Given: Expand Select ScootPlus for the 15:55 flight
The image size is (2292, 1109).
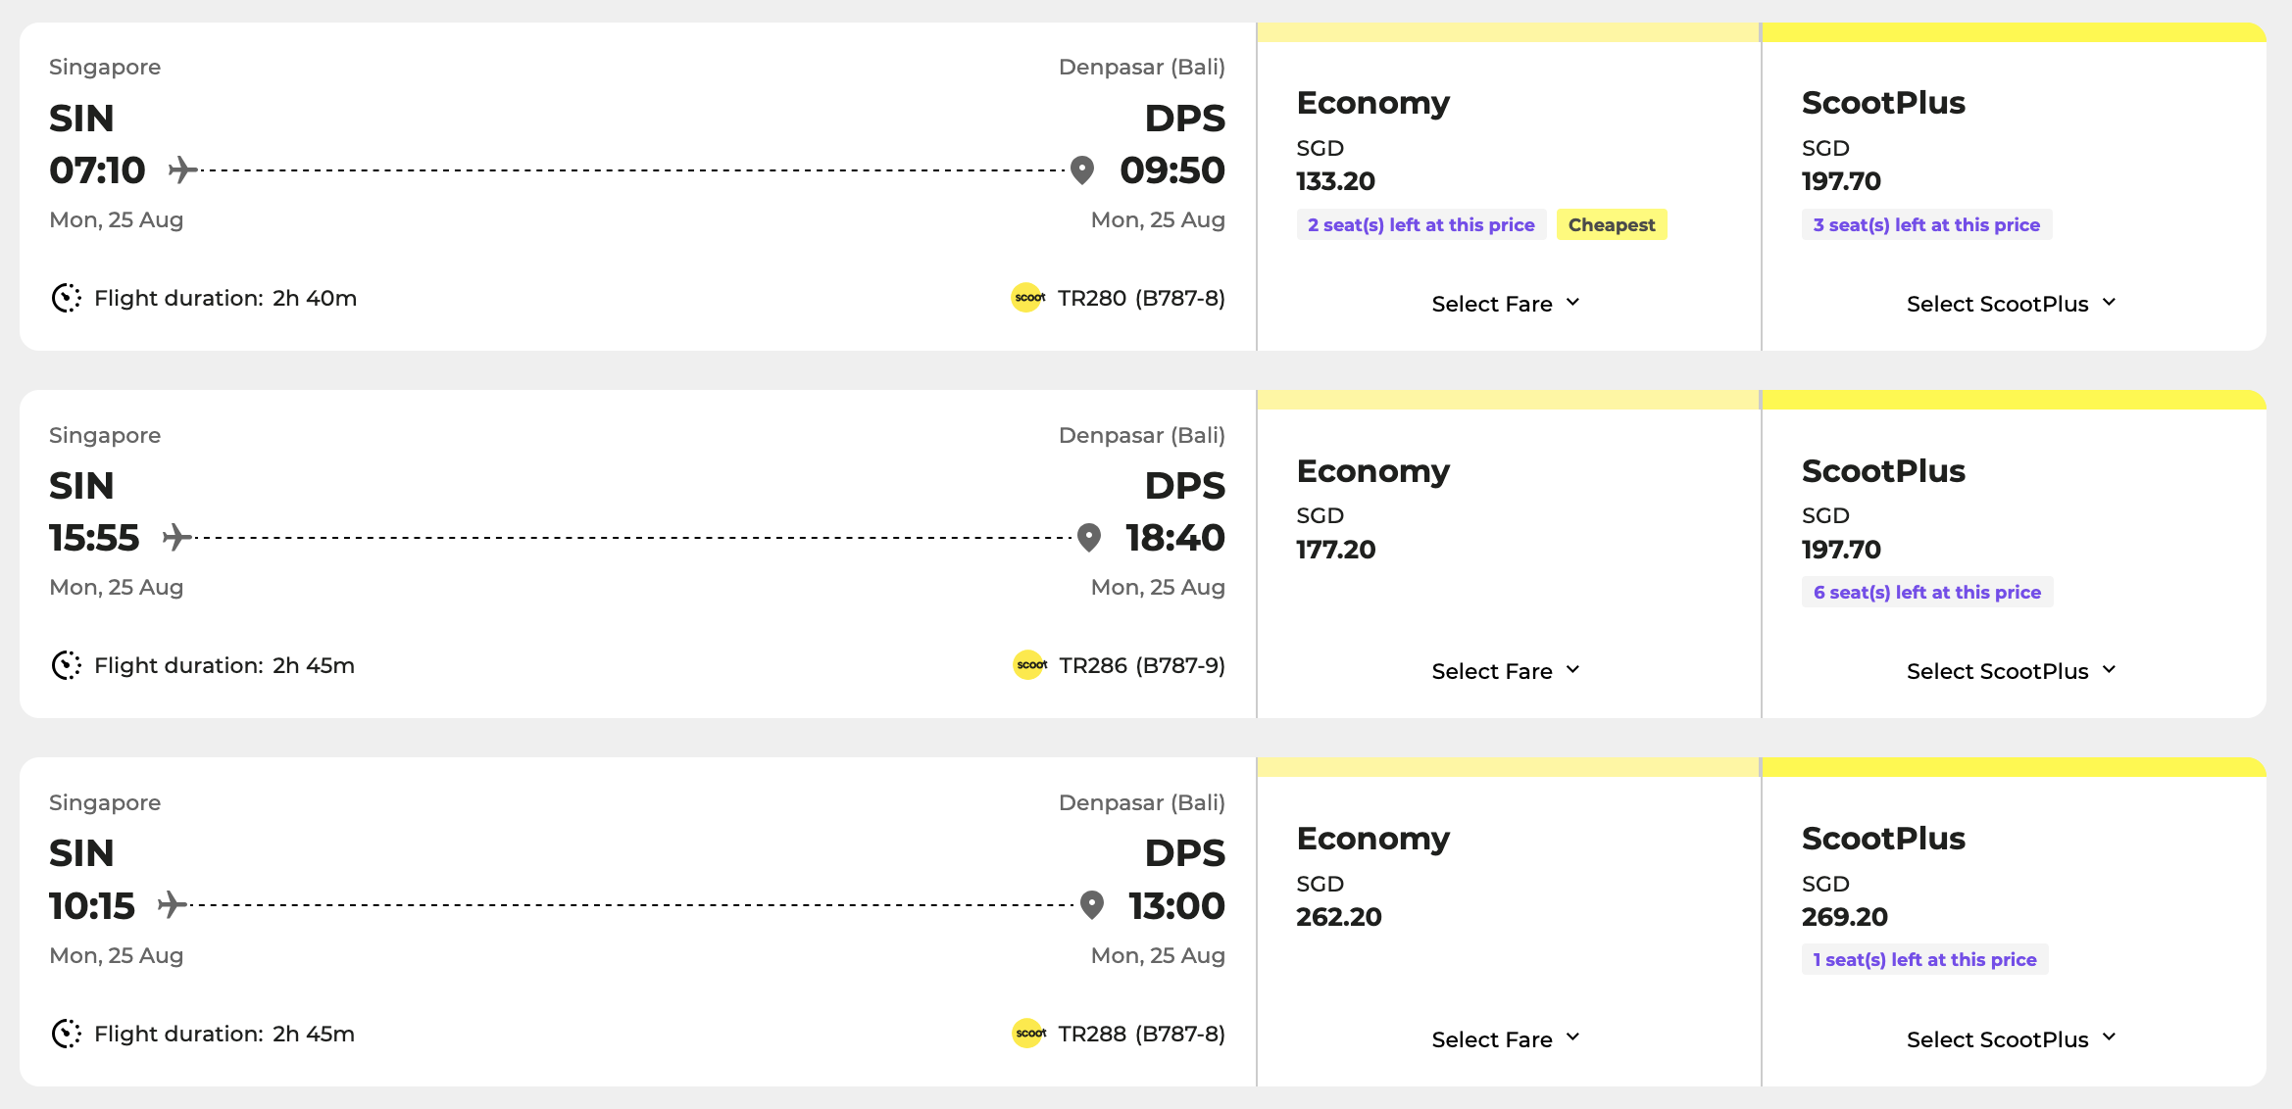Looking at the screenshot, I should tap(2012, 671).
